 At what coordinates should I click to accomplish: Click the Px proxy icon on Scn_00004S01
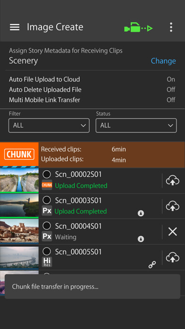click(x=47, y=236)
